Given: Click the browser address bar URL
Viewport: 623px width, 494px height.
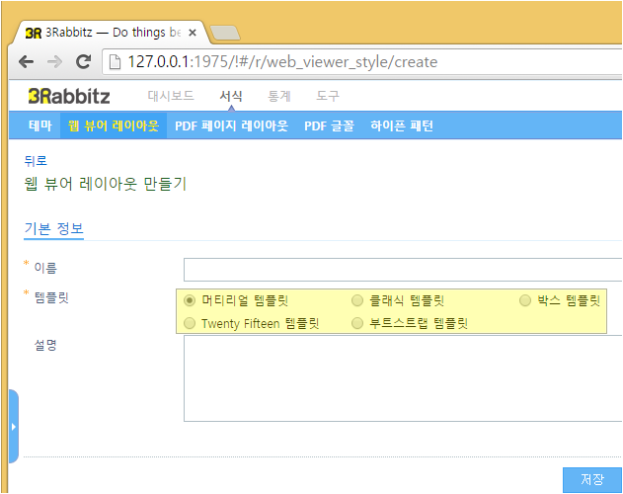Looking at the screenshot, I should (x=282, y=62).
